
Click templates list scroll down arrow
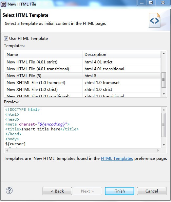point(164,94)
